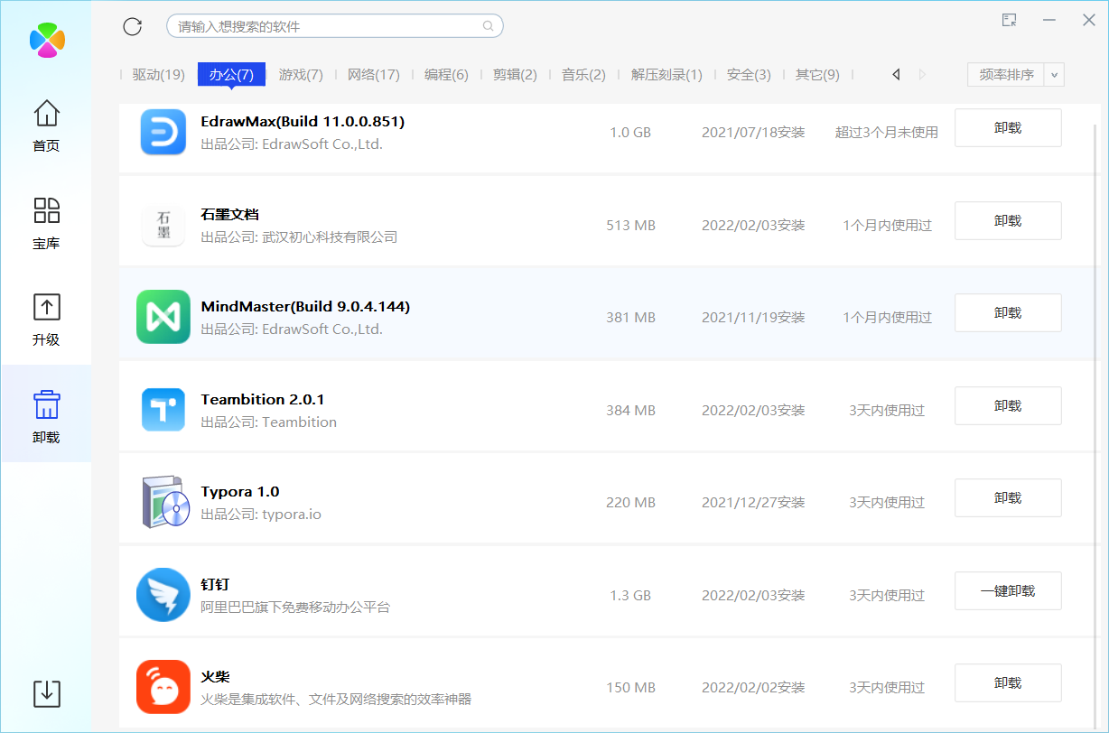Switch to the 游戏(7) tab
This screenshot has width=1109, height=733.
pos(301,75)
